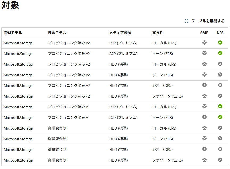This screenshot has width=230, height=169.
Task: Click the NFS column header
Action: coord(220,33)
